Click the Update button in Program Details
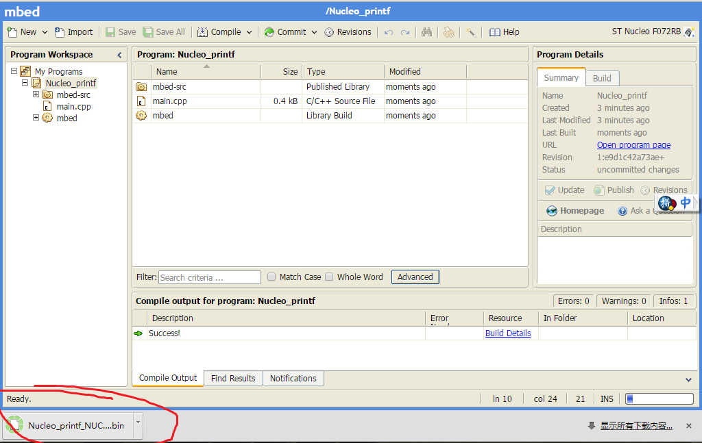The image size is (702, 443). (565, 190)
